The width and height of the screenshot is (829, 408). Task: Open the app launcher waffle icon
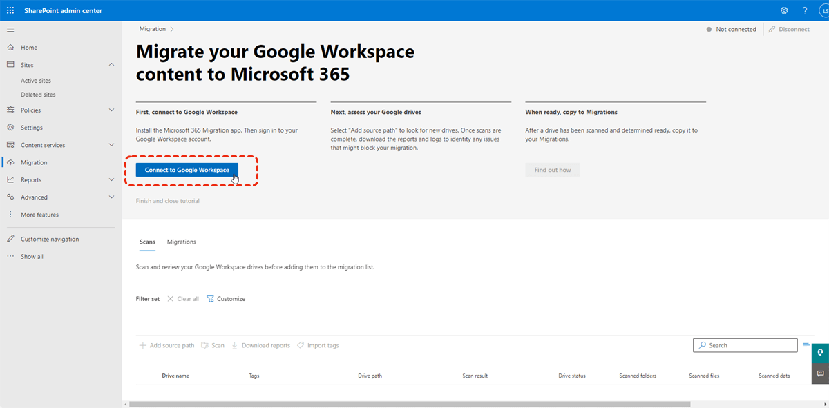coord(10,10)
